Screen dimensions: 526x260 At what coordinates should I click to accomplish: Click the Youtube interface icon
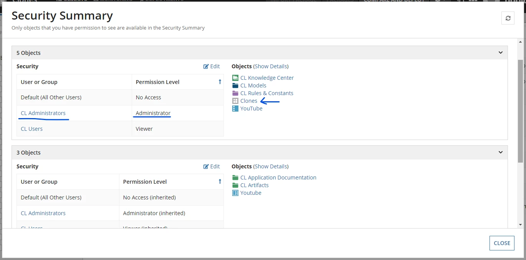(x=235, y=193)
